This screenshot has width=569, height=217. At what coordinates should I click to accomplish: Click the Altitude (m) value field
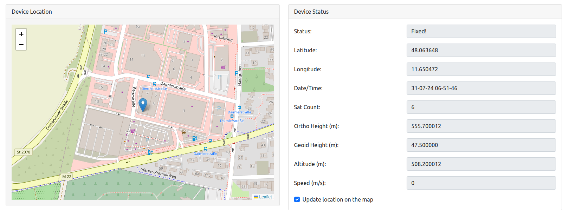(x=481, y=164)
